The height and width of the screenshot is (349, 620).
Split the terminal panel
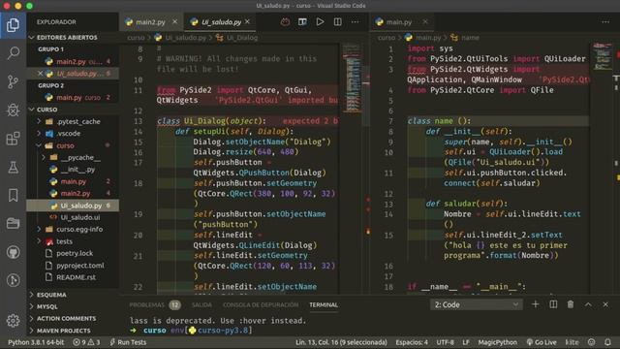click(x=553, y=304)
